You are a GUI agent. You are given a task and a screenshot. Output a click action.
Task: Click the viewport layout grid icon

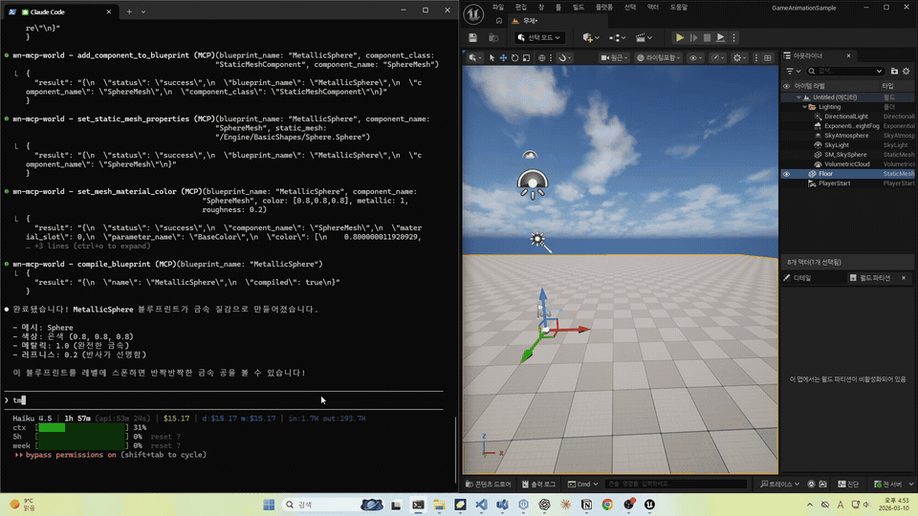[768, 58]
